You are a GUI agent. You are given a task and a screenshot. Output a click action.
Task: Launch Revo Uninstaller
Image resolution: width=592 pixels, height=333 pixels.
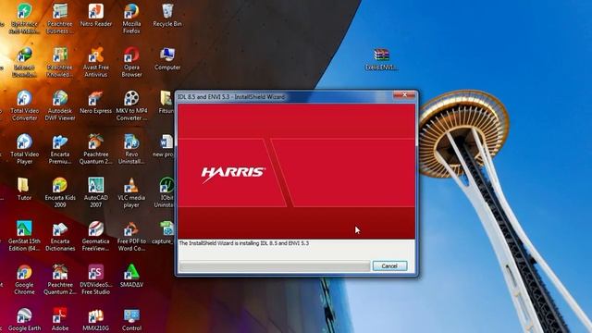click(131, 149)
